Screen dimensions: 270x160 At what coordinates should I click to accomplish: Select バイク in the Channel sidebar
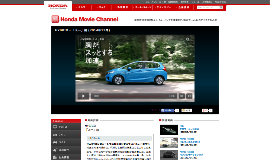pos(66,142)
